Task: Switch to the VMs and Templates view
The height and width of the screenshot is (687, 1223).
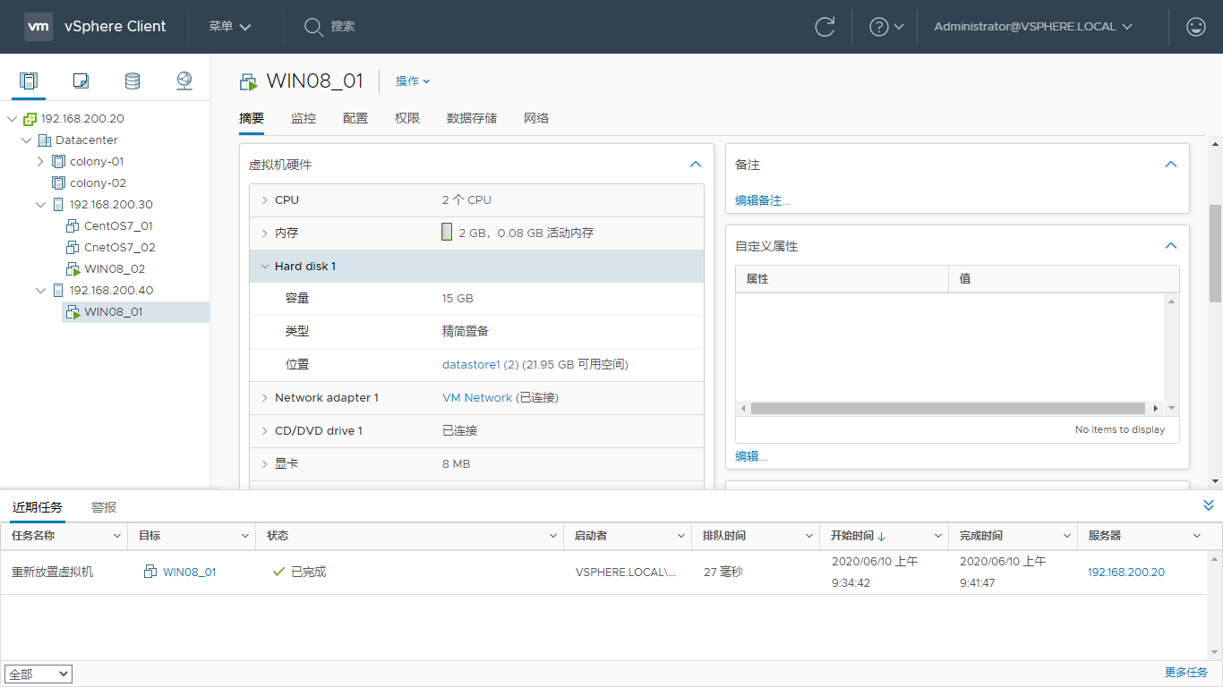Action: pos(80,81)
